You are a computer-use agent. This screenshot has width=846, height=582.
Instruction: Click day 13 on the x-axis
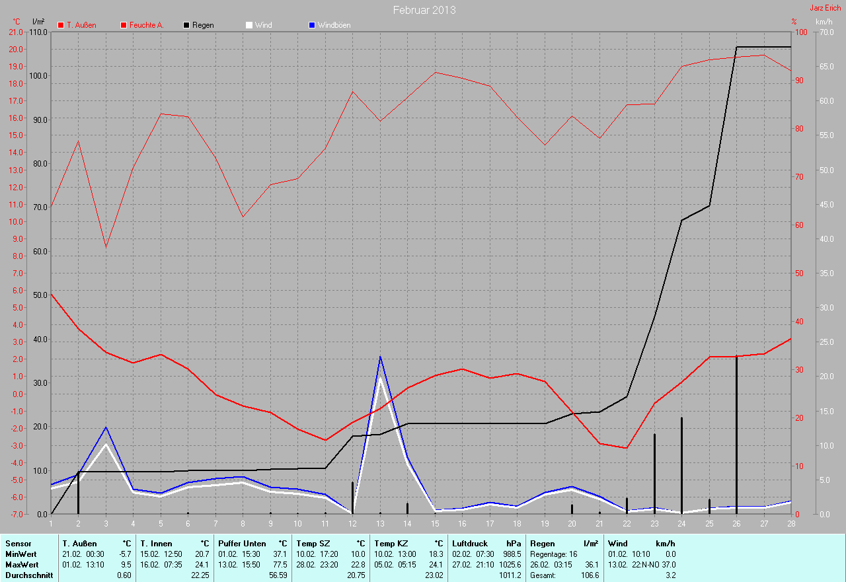(x=380, y=523)
